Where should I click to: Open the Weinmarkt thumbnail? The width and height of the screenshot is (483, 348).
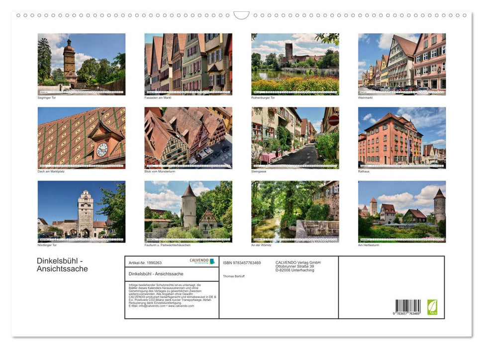(402, 65)
